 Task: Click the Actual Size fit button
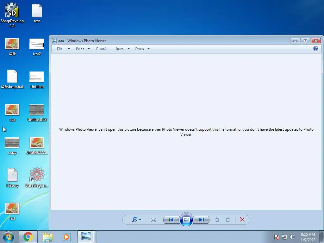point(153,220)
